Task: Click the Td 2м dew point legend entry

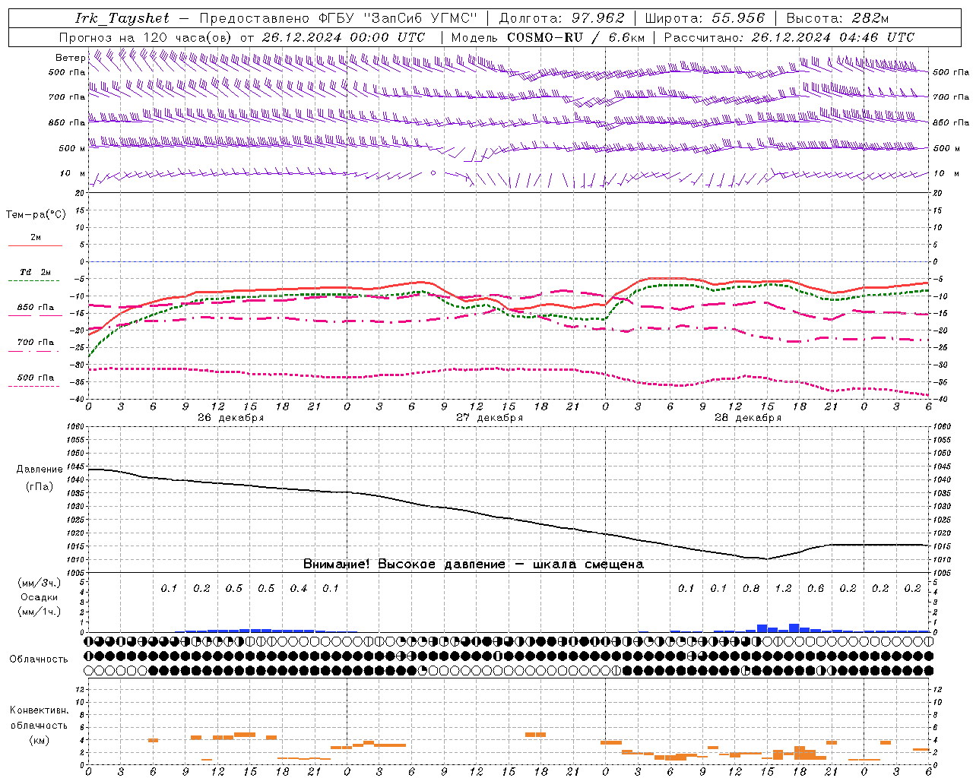Action: pyautogui.click(x=35, y=272)
